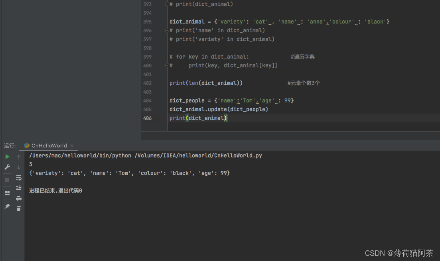Rerun the CnHelloWorld script
The width and height of the screenshot is (440, 261).
click(7, 157)
